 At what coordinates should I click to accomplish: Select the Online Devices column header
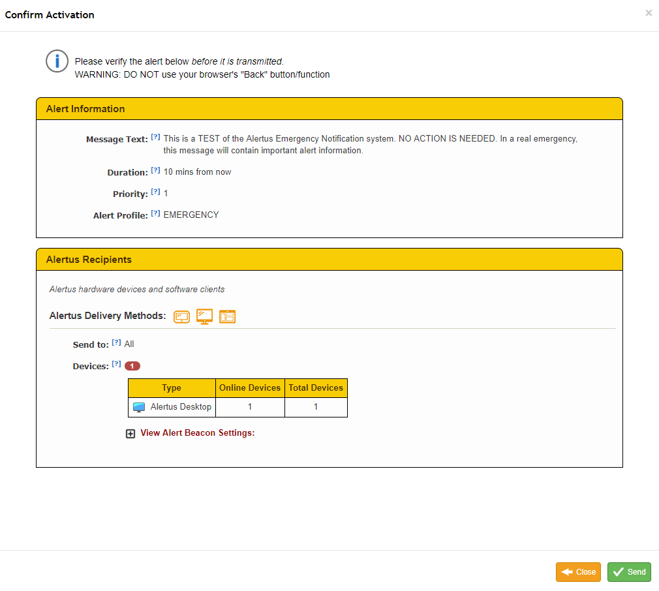click(250, 388)
